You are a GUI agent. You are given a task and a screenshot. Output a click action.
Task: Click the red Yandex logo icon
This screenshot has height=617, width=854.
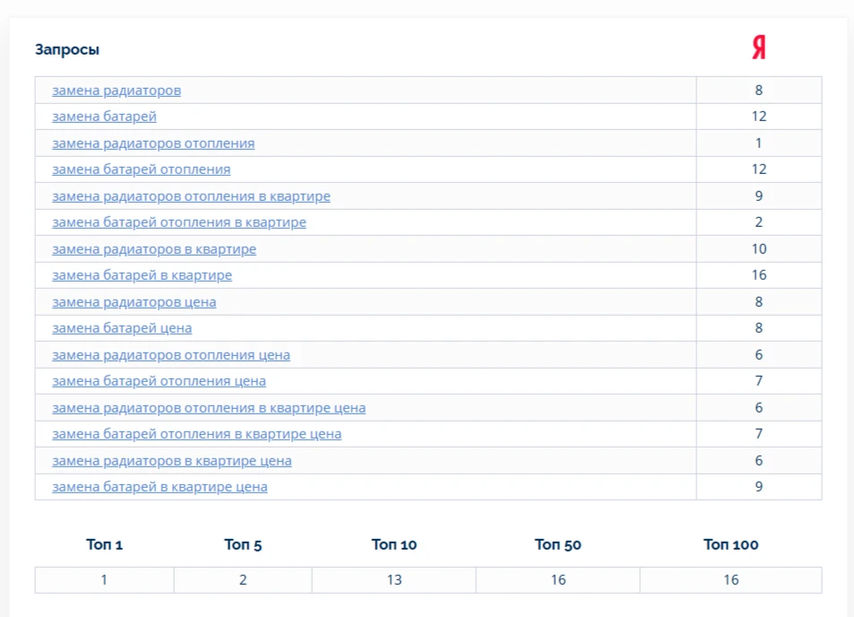pyautogui.click(x=759, y=48)
